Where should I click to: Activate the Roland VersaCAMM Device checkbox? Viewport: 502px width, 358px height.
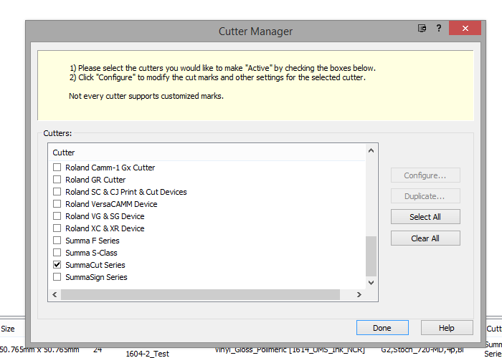(x=57, y=203)
